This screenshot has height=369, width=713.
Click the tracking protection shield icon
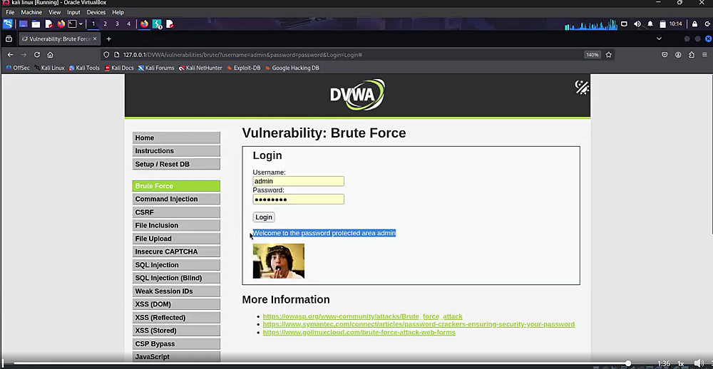coord(106,55)
